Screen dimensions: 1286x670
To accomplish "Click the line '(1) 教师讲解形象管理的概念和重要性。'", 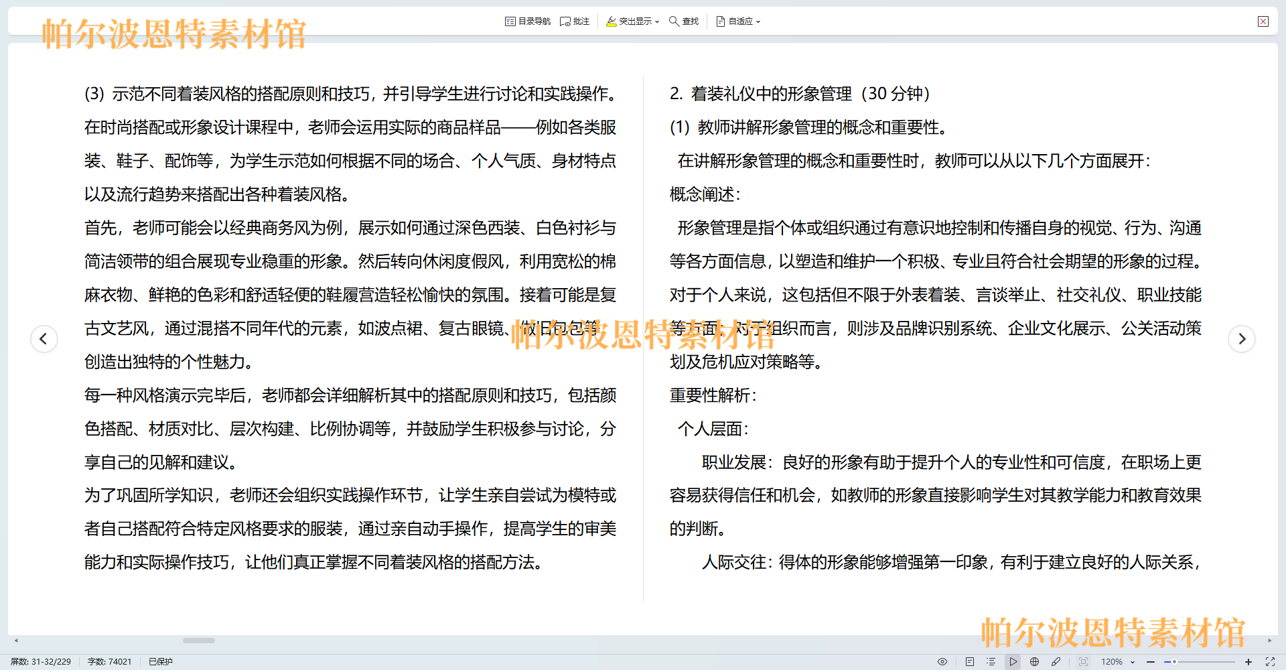I will [x=809, y=127].
